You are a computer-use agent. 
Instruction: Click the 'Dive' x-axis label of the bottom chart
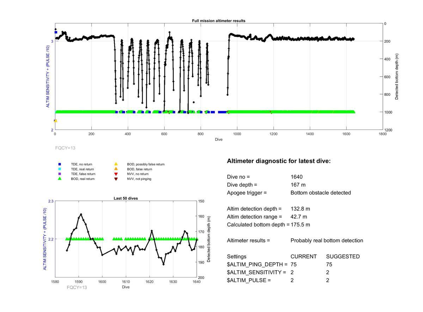(126, 287)
